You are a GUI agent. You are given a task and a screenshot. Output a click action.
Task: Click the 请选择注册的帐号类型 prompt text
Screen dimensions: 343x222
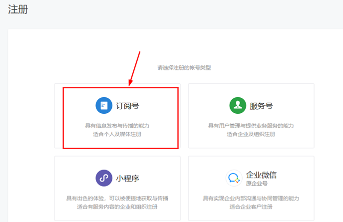[184, 68]
